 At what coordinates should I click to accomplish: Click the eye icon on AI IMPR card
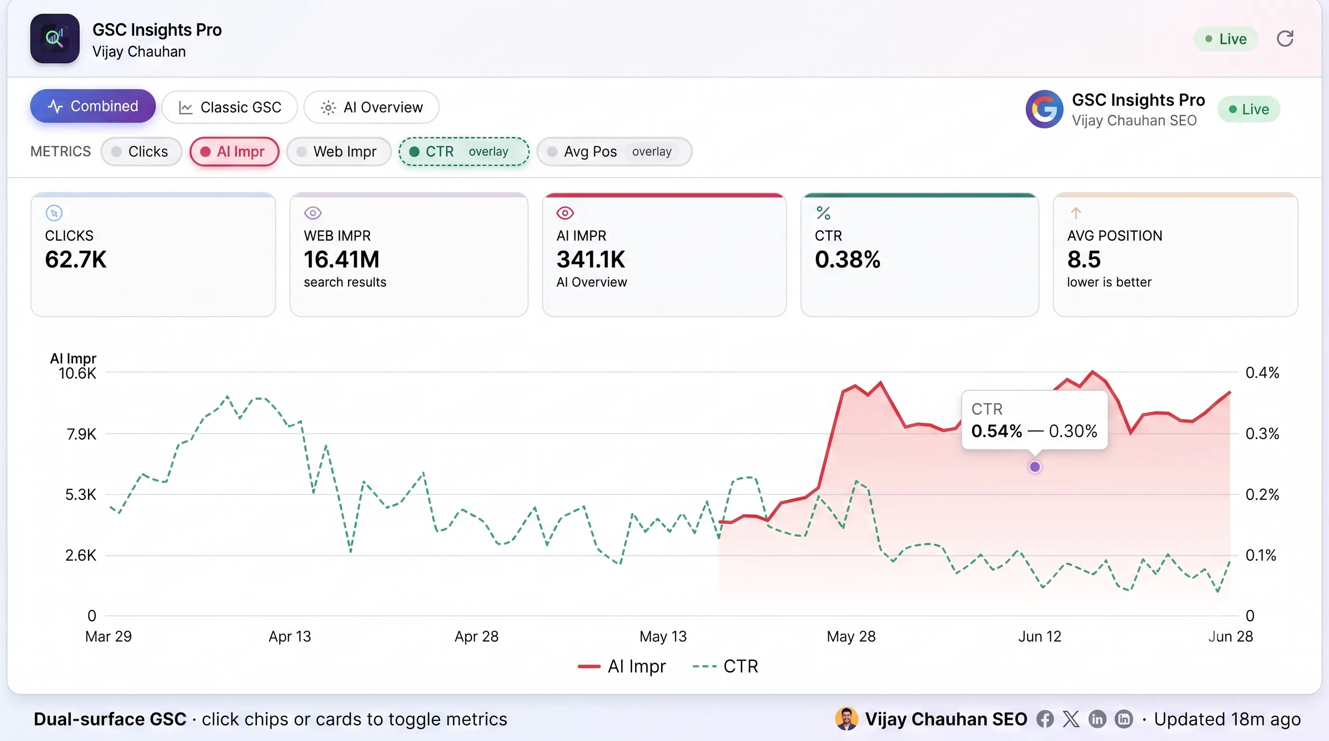coord(565,213)
